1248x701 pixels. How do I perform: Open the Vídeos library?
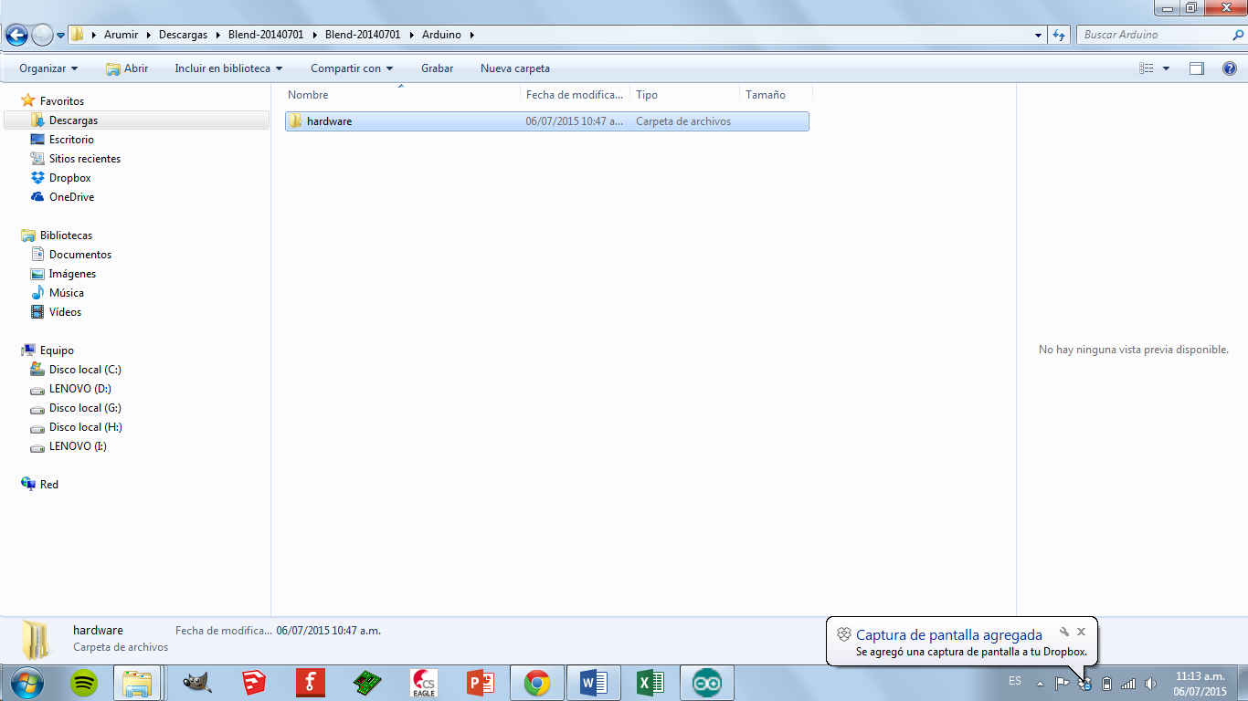pyautogui.click(x=65, y=312)
